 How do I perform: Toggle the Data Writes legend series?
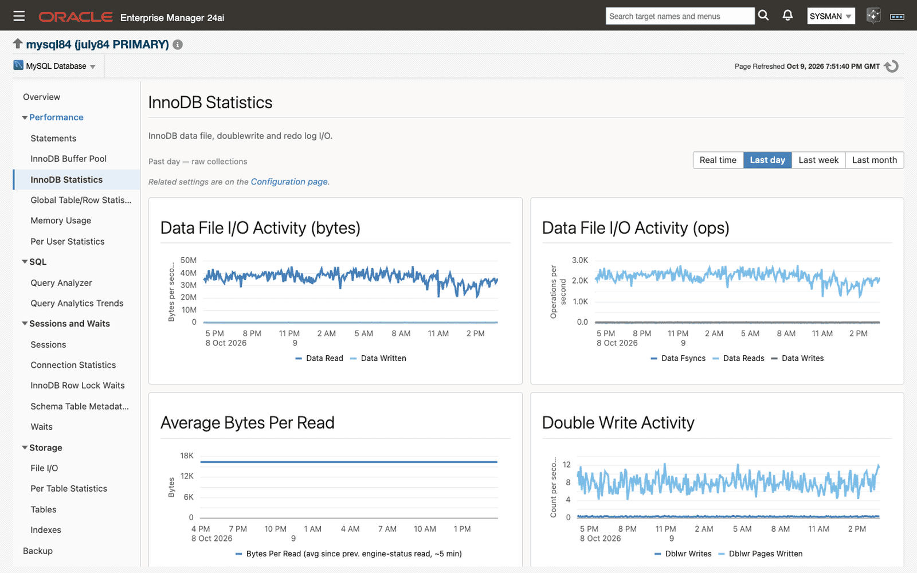798,358
